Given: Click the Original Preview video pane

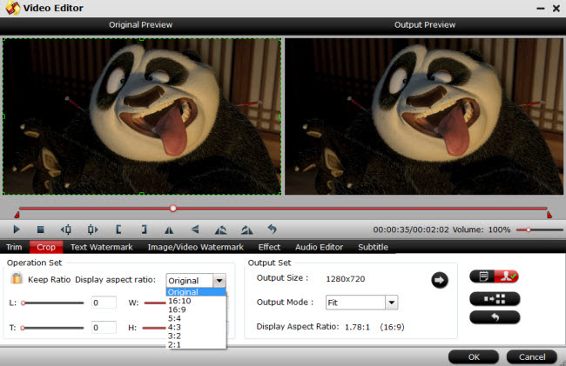Looking at the screenshot, I should [x=142, y=116].
